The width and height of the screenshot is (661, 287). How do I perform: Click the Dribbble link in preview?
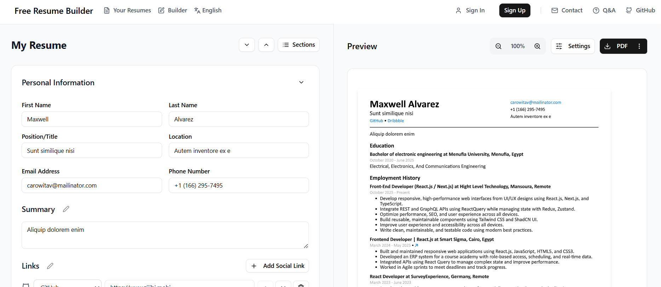tap(396, 121)
